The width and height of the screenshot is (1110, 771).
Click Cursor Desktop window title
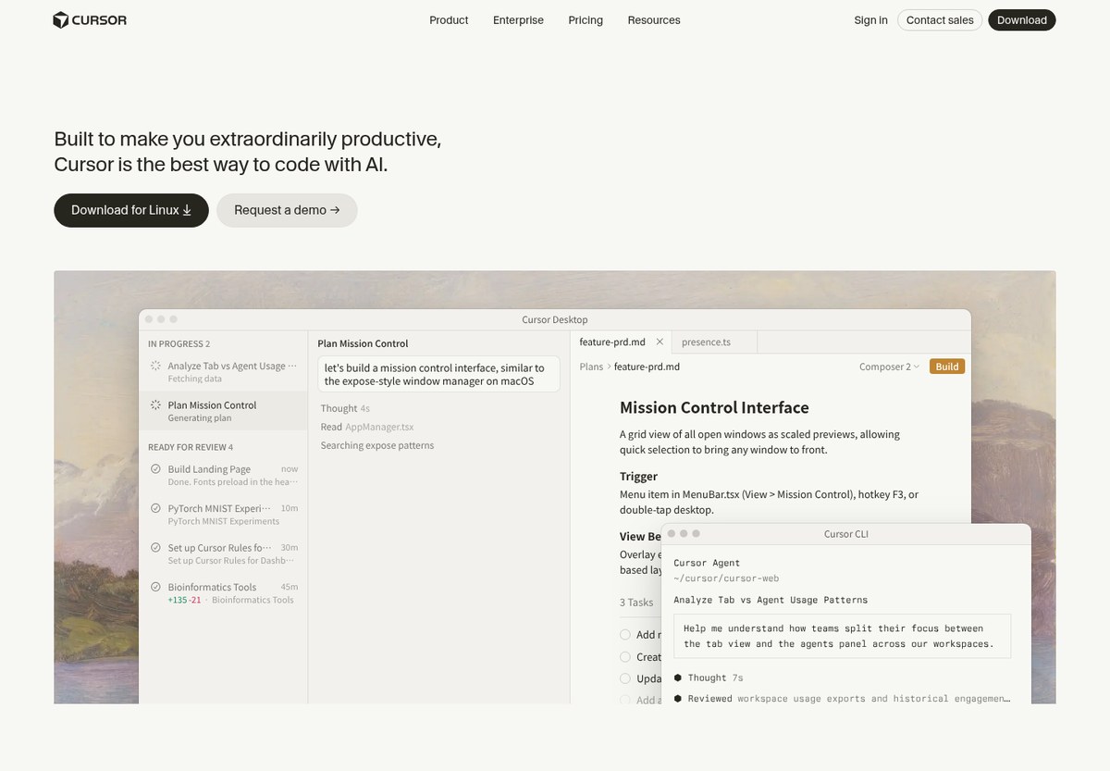(x=555, y=319)
